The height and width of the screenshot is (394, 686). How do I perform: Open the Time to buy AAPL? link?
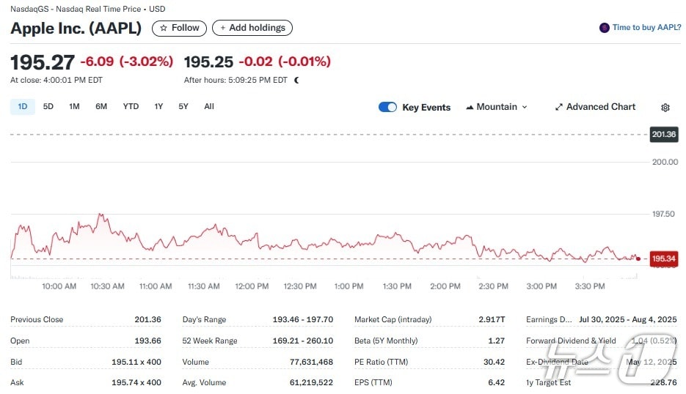(x=646, y=28)
